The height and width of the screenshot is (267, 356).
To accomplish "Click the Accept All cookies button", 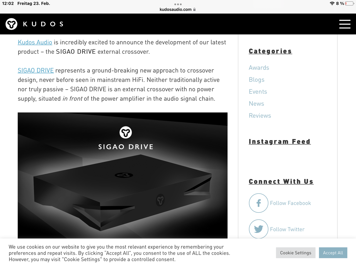I will click(x=333, y=253).
